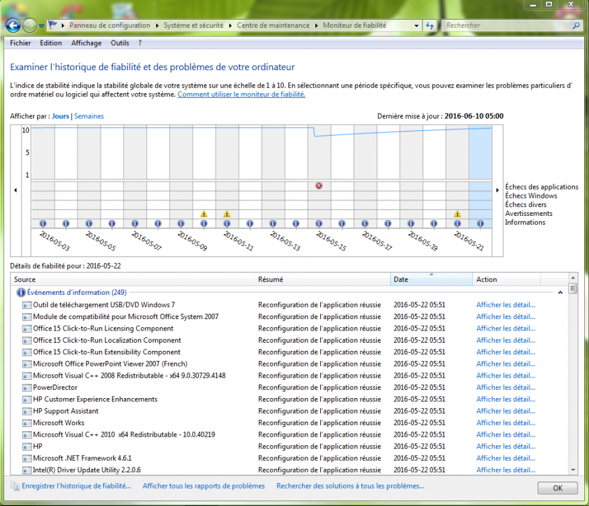Click the warning icon on 2016-05-11 column
Image resolution: width=589 pixels, height=506 pixels.
tap(227, 214)
